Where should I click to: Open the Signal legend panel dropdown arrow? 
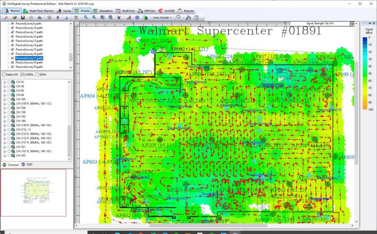[370, 23]
